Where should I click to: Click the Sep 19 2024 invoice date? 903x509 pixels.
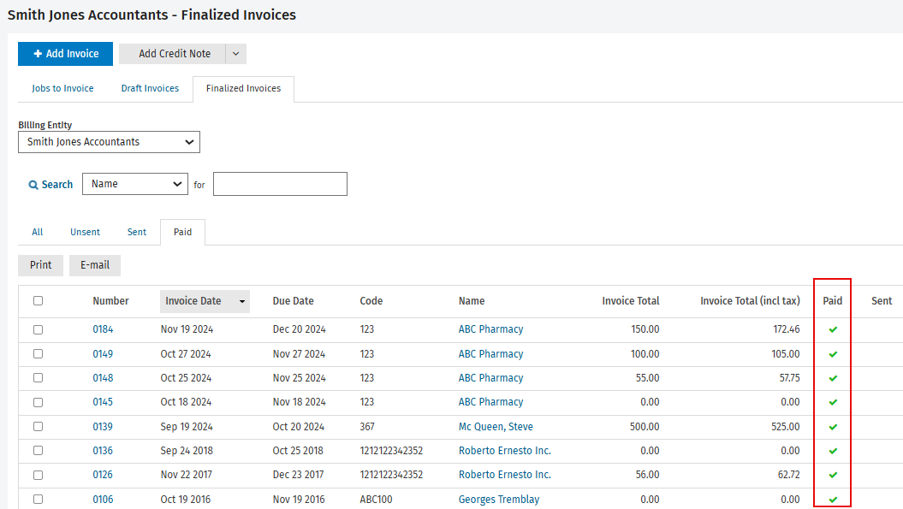(187, 427)
